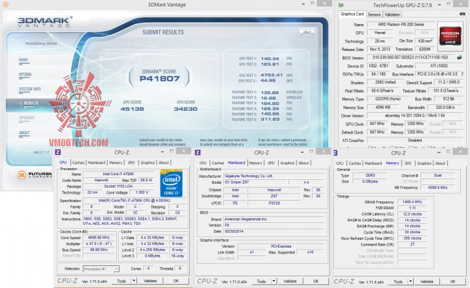Click Validate in Memory CPU-Z window
The width and height of the screenshot is (470, 288).
coord(427,281)
